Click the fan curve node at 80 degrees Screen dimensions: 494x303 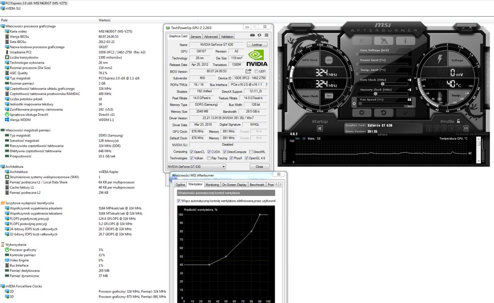[x=251, y=231]
